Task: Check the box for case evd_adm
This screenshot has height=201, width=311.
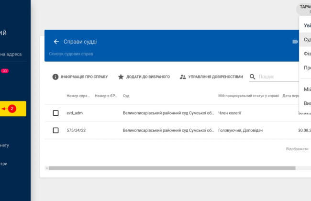Action: [56, 113]
